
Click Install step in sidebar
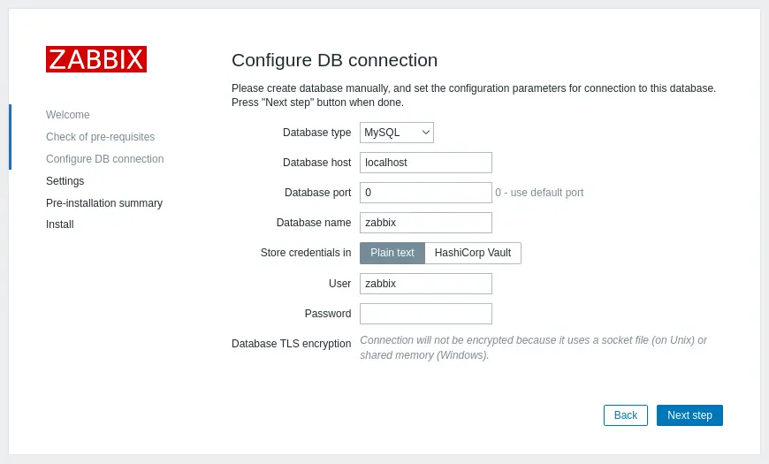[60, 224]
